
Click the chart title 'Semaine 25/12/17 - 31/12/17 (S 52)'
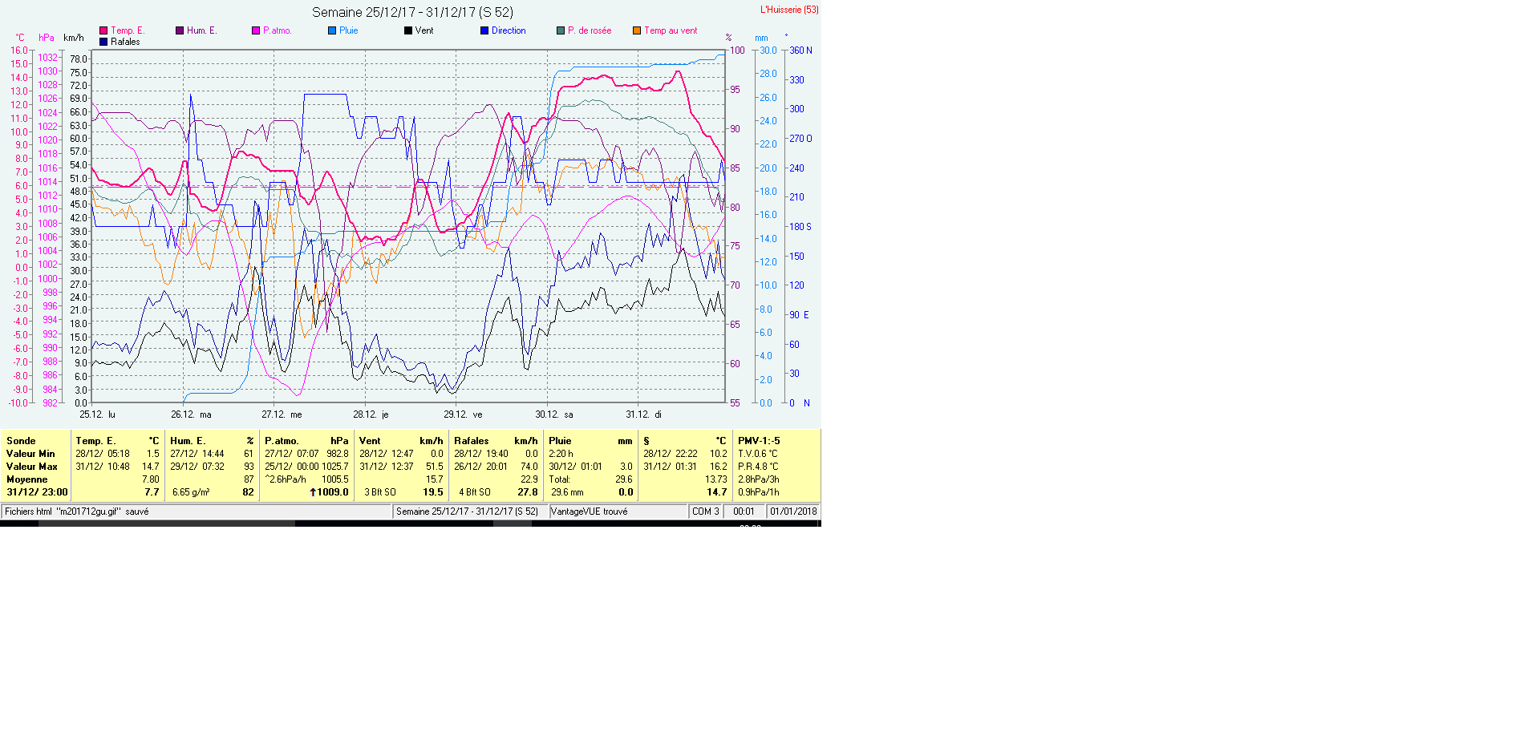point(412,12)
